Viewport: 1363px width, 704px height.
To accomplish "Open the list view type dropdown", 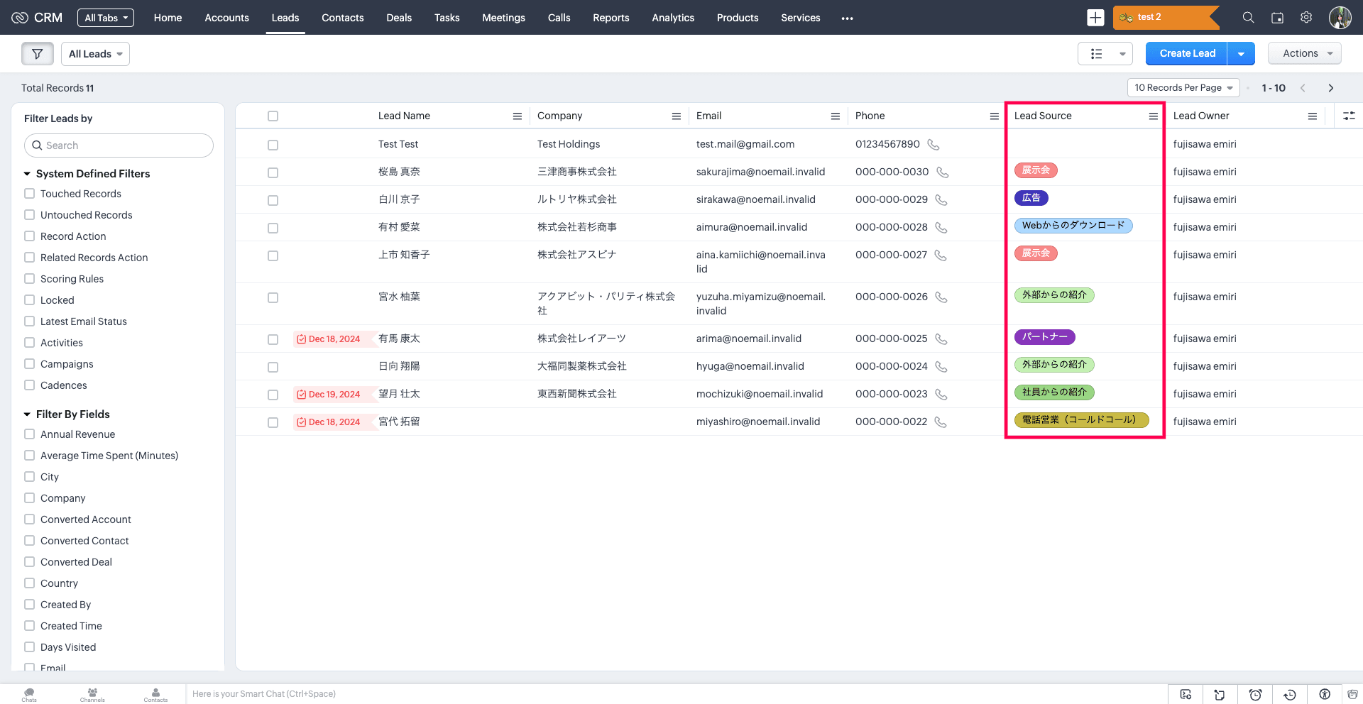I will [x=1105, y=54].
